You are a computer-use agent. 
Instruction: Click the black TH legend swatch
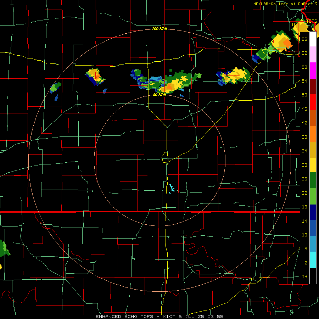tap(313, 276)
